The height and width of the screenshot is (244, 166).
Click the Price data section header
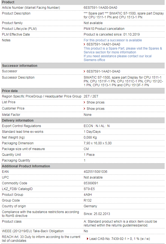(x=83, y=91)
